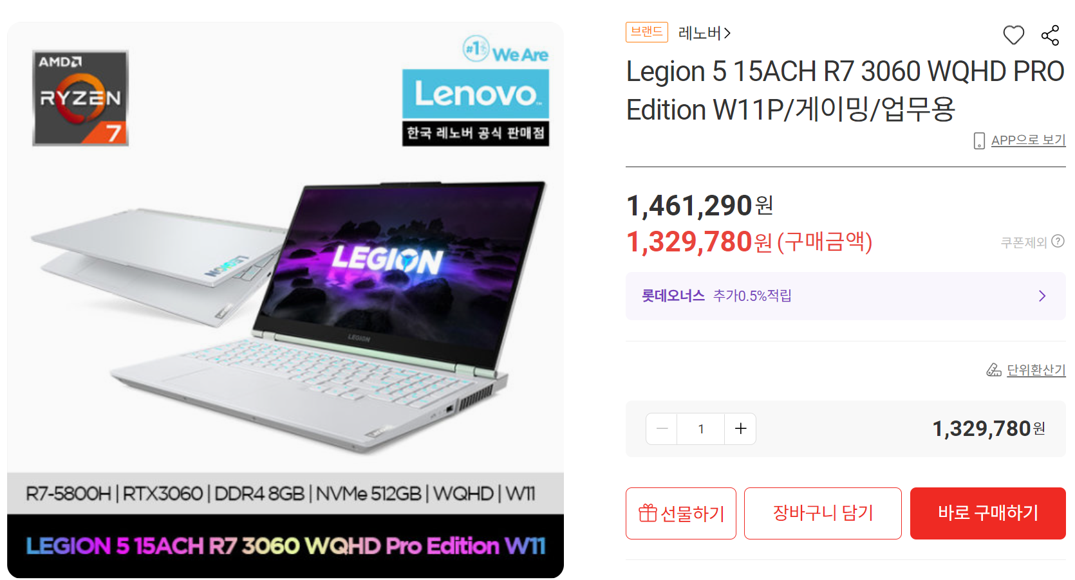The image size is (1075, 580).
Task: Click the coupon exclusion help question icon
Action: pos(1058,241)
